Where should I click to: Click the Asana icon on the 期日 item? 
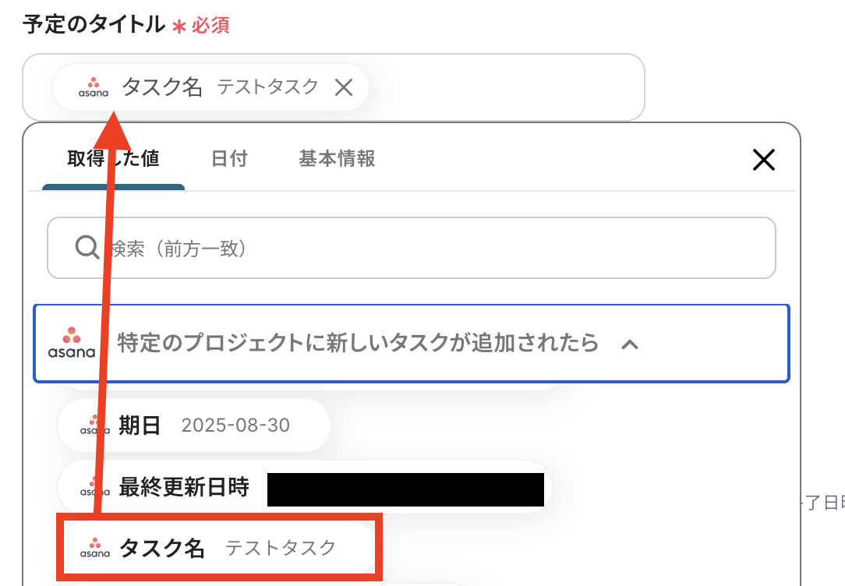coord(94,425)
